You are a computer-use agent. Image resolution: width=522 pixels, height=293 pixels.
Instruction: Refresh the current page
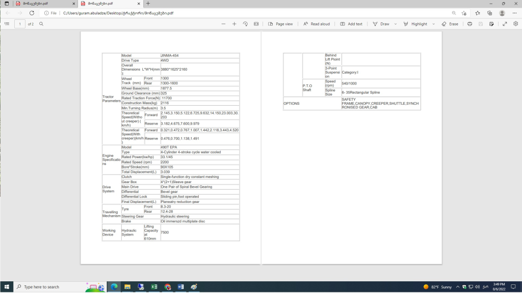tap(32, 13)
